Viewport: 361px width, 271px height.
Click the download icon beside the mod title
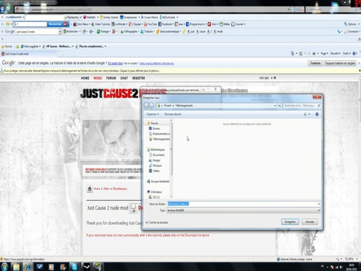click(x=133, y=208)
